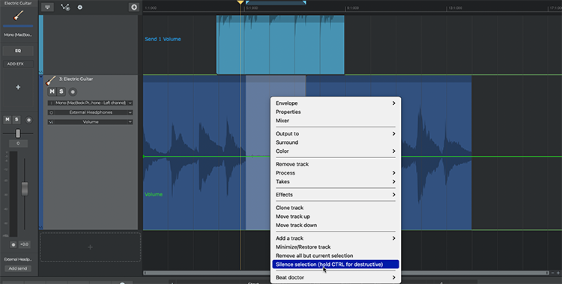562x284 pixels.
Task: Click ruler marker 9:1:000
Action: coord(352,8)
